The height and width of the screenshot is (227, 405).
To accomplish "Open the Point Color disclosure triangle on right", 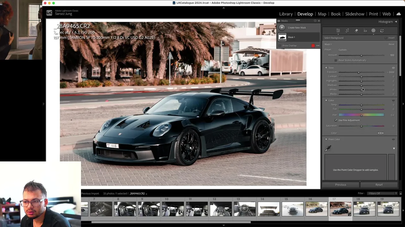I will 394,148.
